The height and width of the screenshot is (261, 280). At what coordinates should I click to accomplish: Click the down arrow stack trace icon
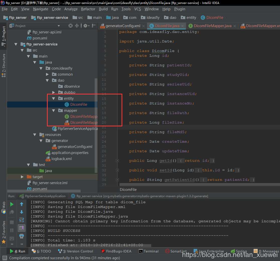coord(22,212)
